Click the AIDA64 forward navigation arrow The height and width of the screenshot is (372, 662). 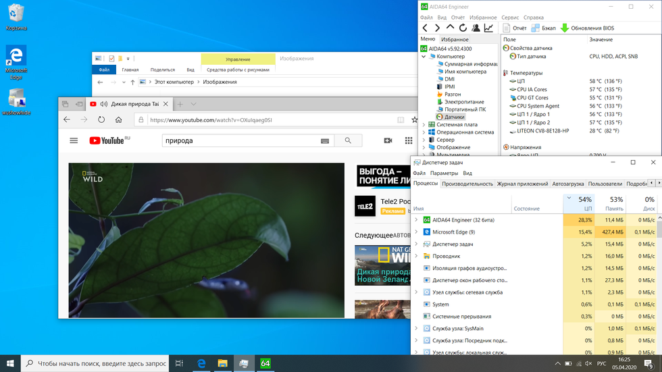pyautogui.click(x=438, y=28)
